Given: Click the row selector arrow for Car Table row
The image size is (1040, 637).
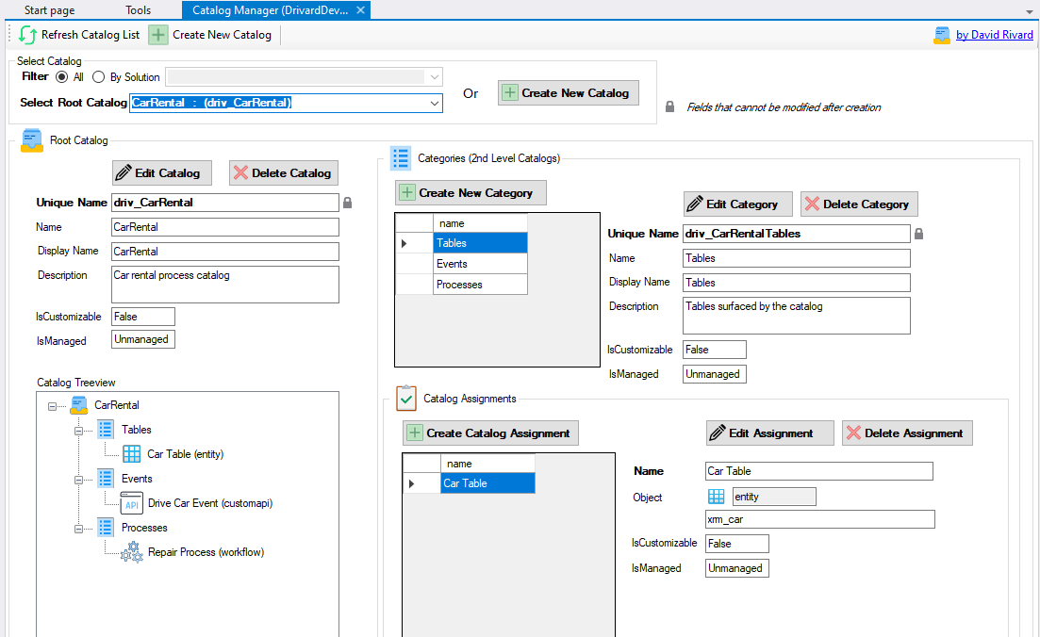Looking at the screenshot, I should point(411,484).
